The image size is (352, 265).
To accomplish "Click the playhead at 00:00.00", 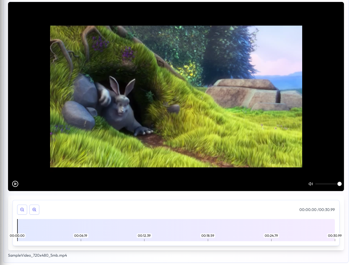I will coord(17,230).
